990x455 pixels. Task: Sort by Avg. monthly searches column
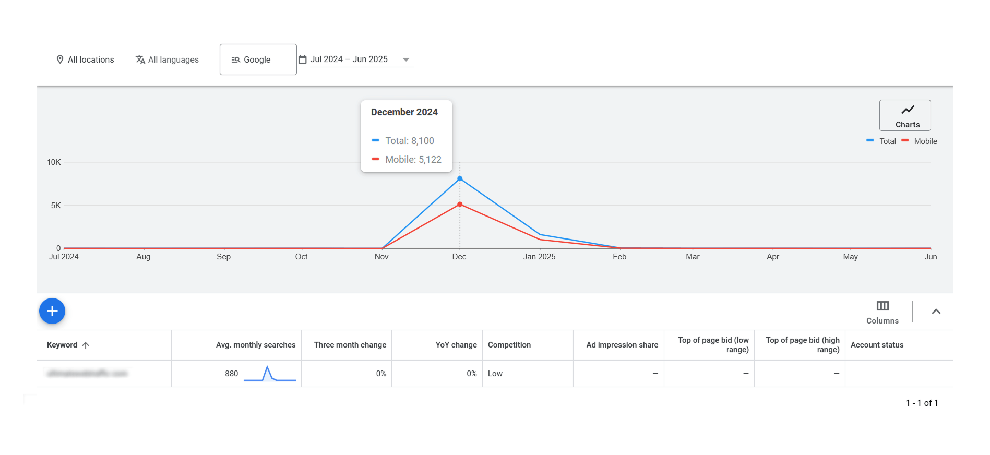click(255, 345)
